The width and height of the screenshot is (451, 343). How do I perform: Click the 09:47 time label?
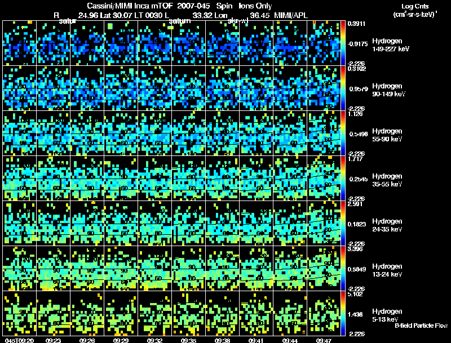point(324,340)
